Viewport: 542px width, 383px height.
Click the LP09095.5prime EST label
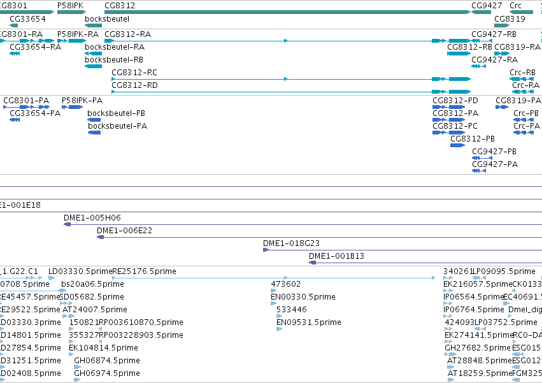click(x=504, y=271)
